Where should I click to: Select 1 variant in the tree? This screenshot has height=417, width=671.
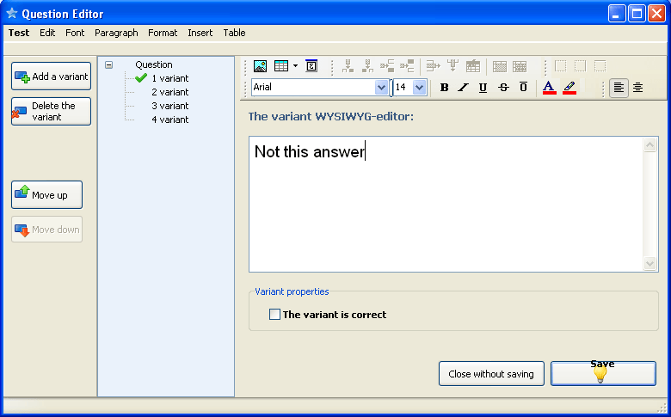coord(169,78)
